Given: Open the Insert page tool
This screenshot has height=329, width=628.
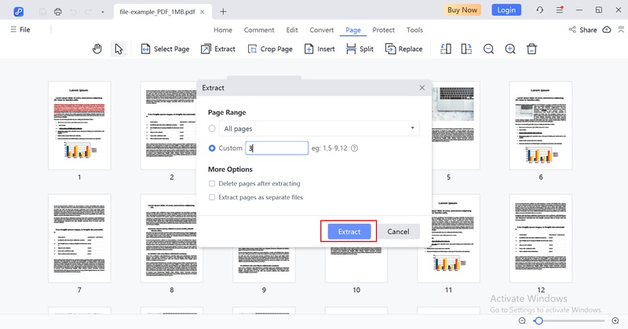Looking at the screenshot, I should point(319,49).
